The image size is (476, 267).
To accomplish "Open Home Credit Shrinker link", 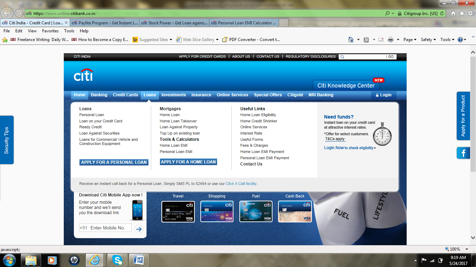I will 259,121.
